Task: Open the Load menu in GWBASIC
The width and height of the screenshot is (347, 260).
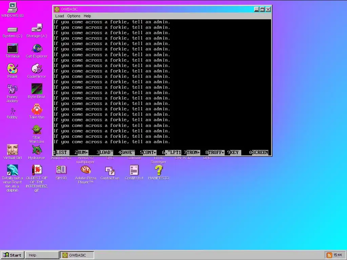Action: [60, 16]
